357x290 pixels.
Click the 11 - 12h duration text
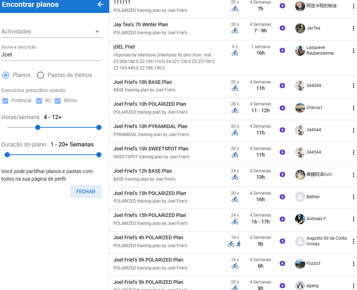[x=260, y=110]
